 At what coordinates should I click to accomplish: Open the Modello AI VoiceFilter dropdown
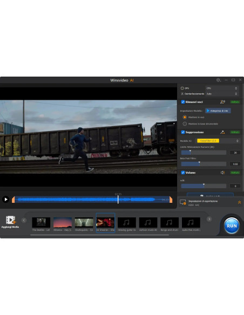[x=218, y=141]
